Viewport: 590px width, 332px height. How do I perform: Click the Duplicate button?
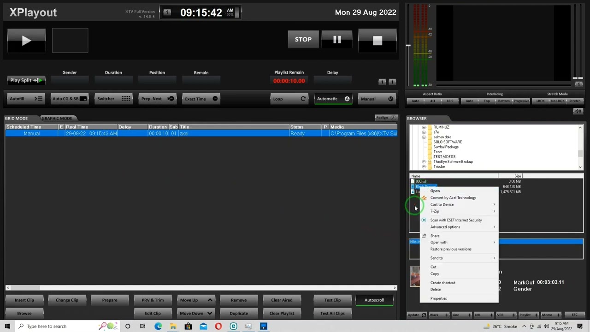click(239, 314)
